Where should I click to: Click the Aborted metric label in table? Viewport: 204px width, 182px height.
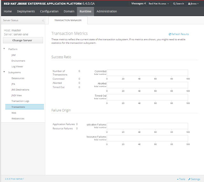[57, 83]
